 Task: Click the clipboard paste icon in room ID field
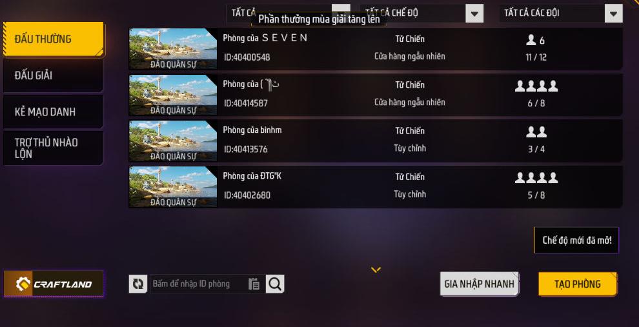pyautogui.click(x=254, y=284)
